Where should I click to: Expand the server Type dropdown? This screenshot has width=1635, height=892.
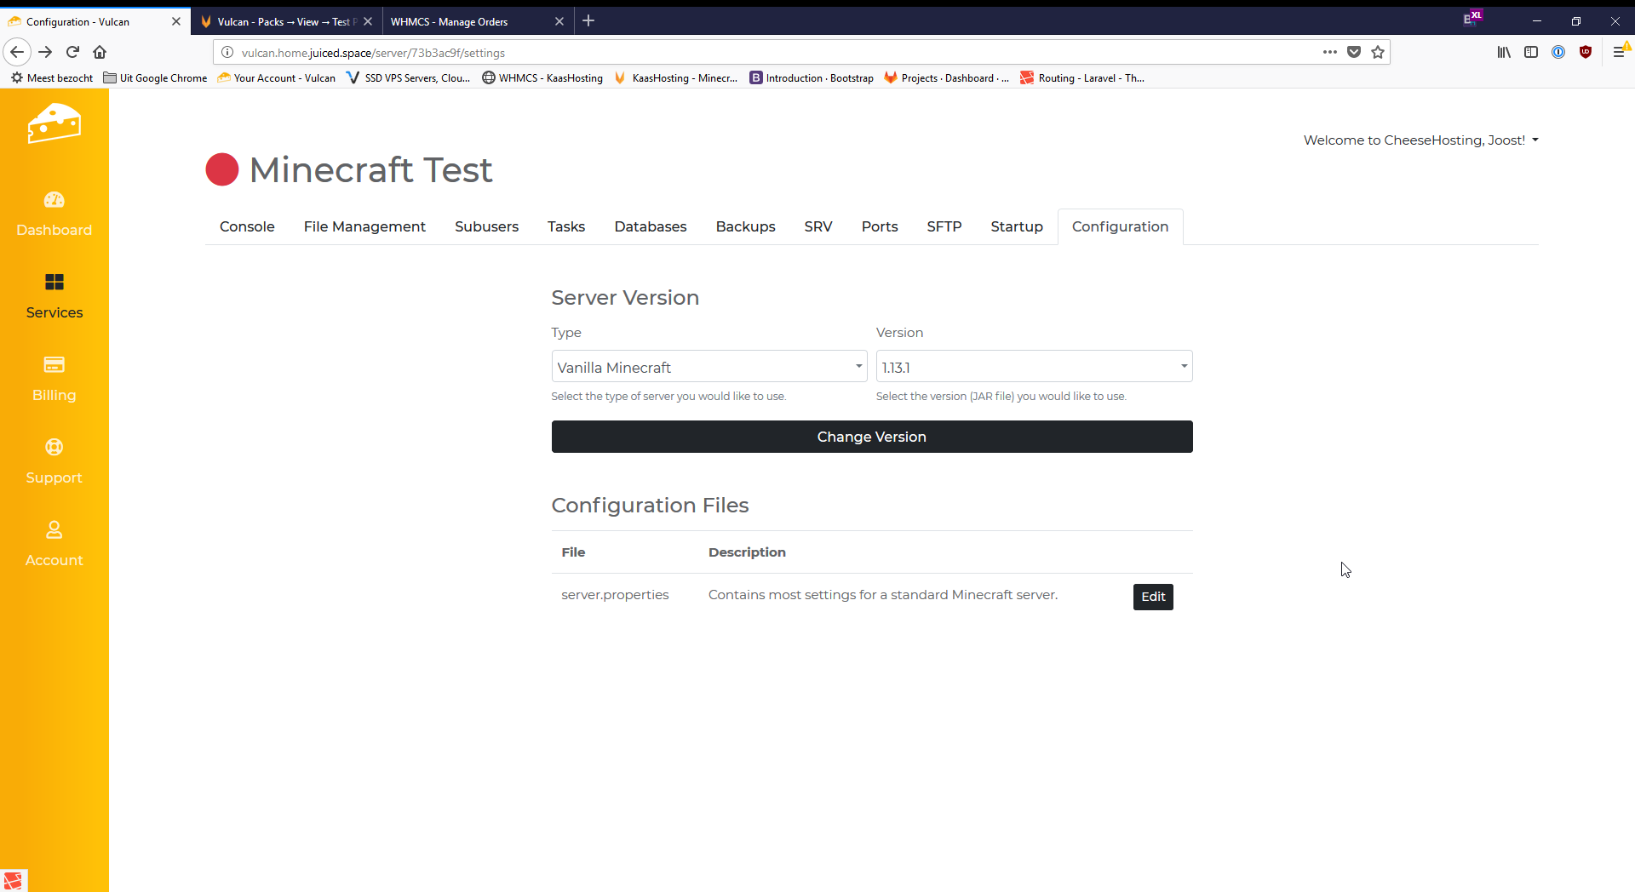click(708, 367)
